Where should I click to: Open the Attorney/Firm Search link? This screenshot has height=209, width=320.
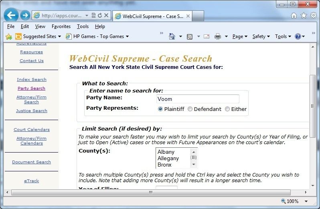click(x=31, y=99)
